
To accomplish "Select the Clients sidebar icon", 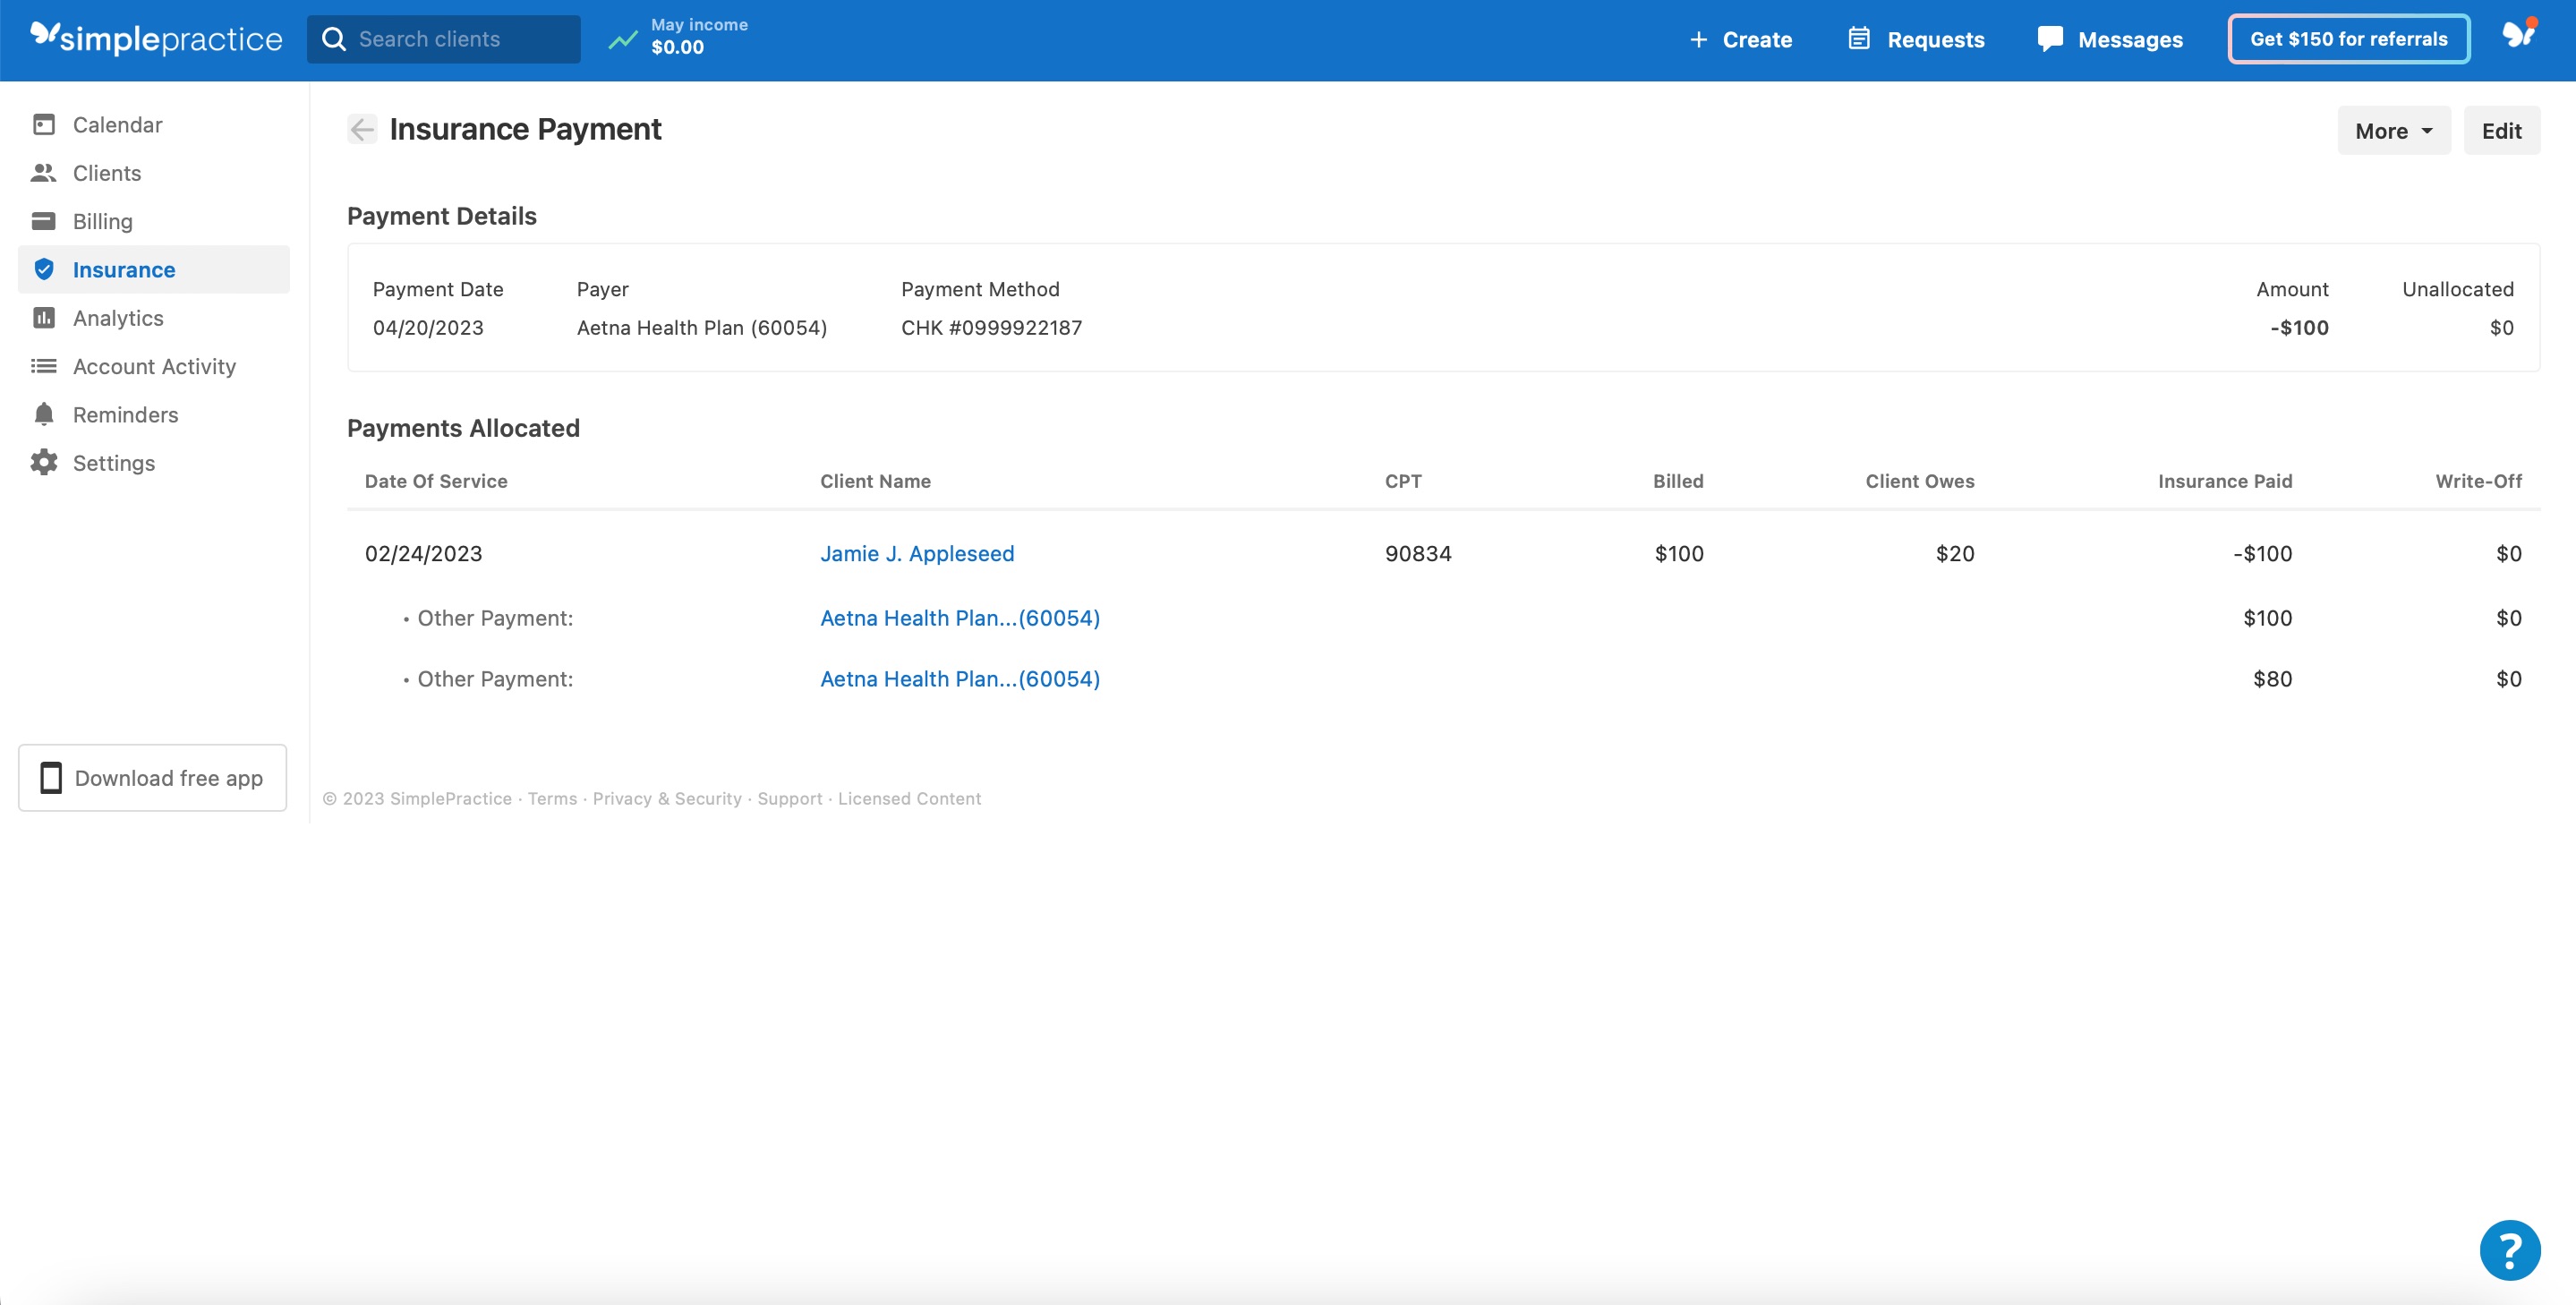I will click(43, 172).
